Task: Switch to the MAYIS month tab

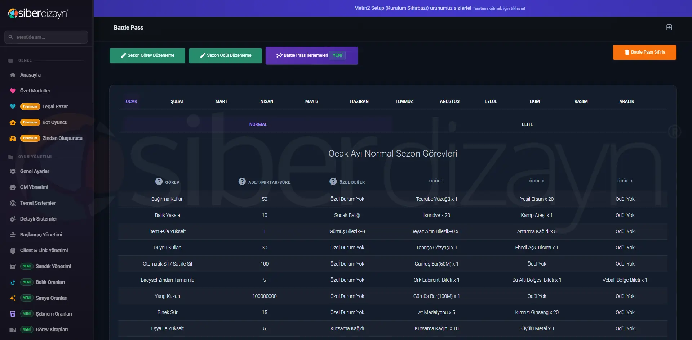Action: pyautogui.click(x=312, y=101)
